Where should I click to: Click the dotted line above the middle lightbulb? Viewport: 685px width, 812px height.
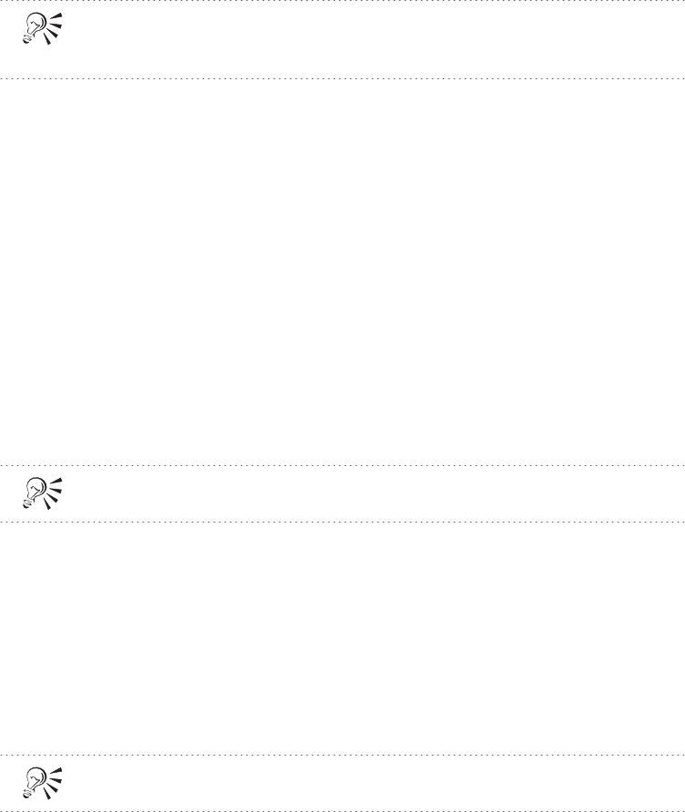coord(342,465)
